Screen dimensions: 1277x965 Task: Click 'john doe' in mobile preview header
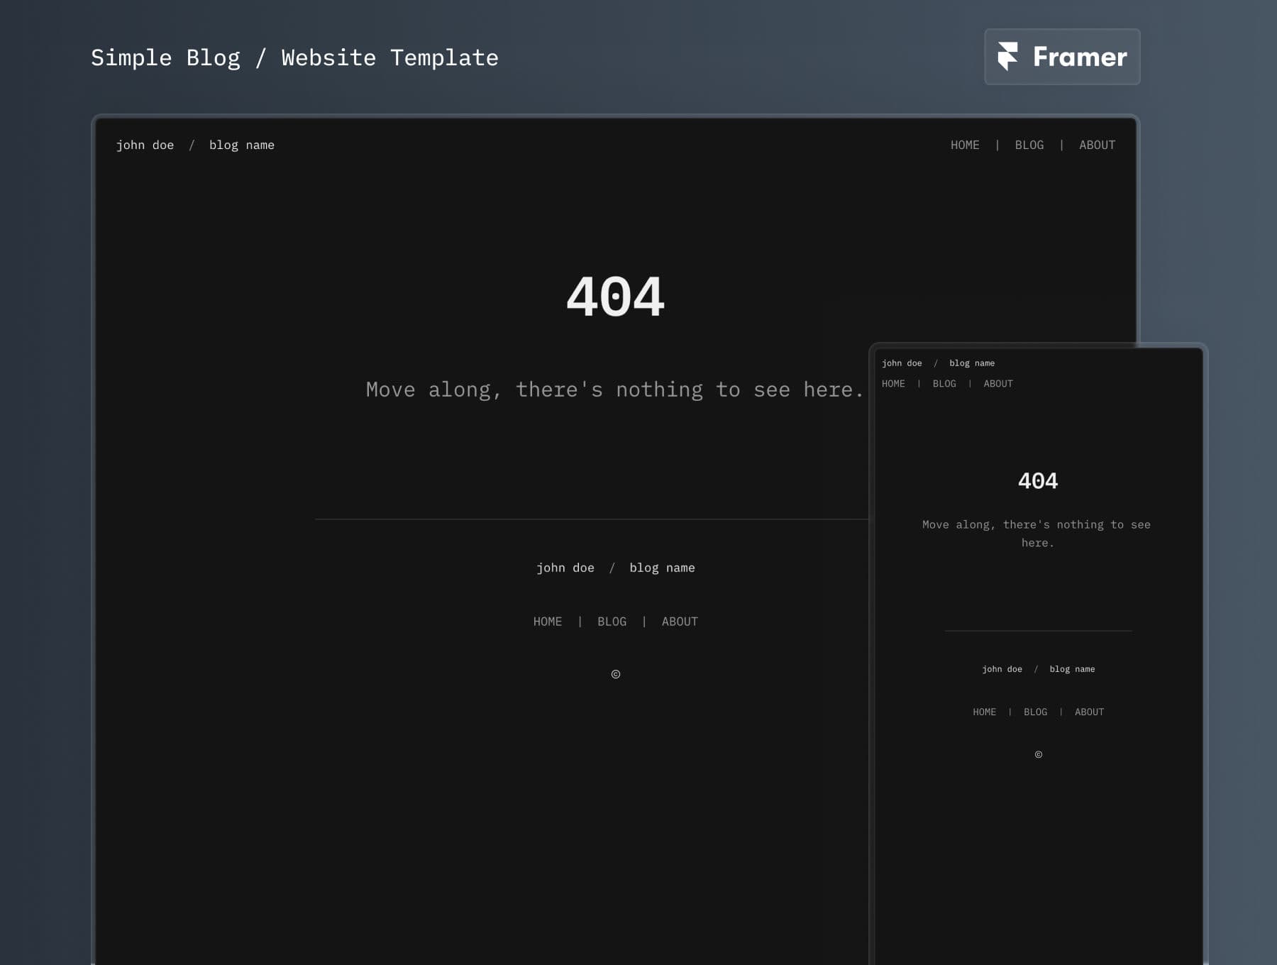pyautogui.click(x=902, y=363)
